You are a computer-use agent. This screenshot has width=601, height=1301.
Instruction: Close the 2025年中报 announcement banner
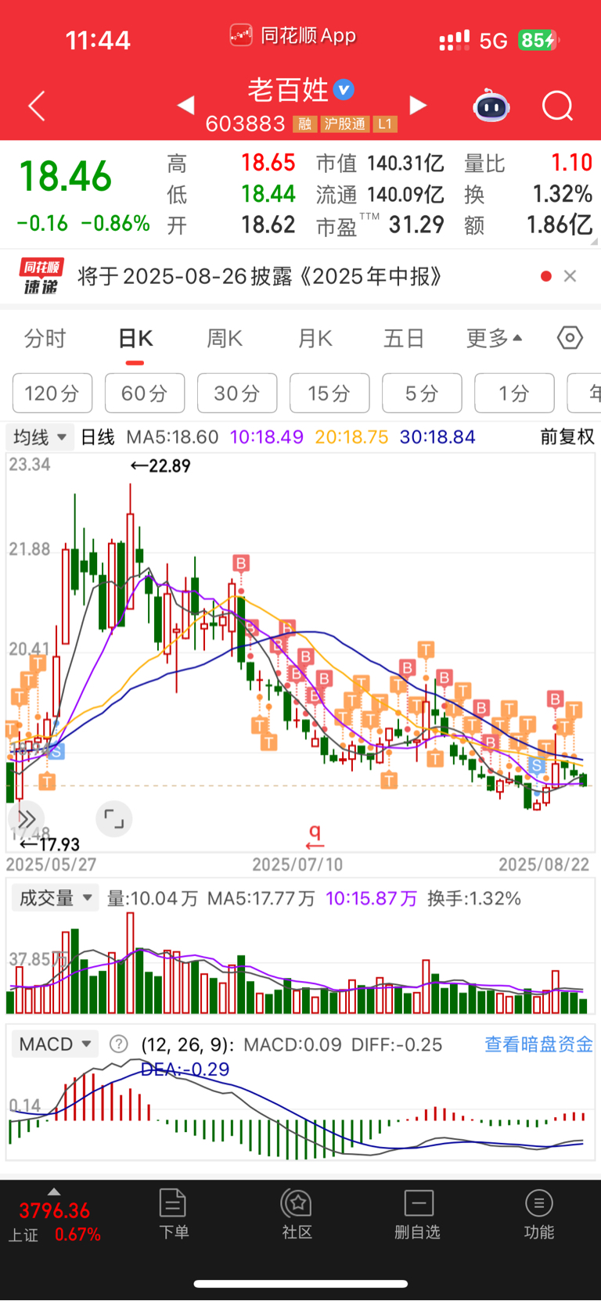click(570, 276)
